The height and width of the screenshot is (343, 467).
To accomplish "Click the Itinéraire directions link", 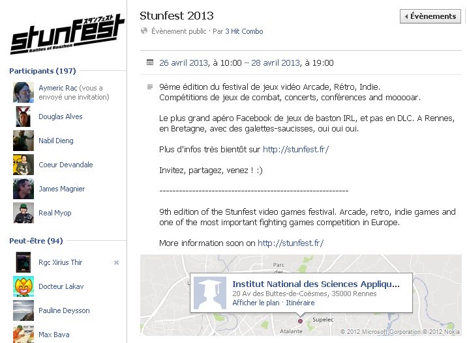I will (x=299, y=303).
